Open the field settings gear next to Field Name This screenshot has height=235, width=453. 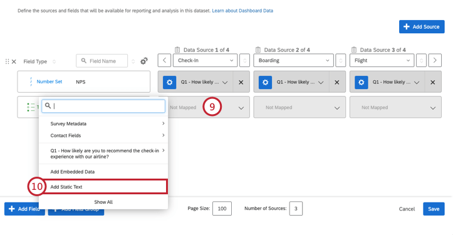point(144,61)
